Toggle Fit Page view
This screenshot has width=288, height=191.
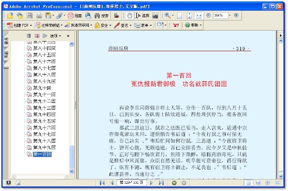[189, 16]
